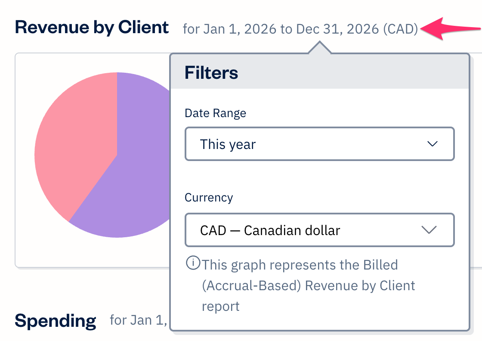Click the Filters panel title
Screen dimensions: 482x341
210,72
